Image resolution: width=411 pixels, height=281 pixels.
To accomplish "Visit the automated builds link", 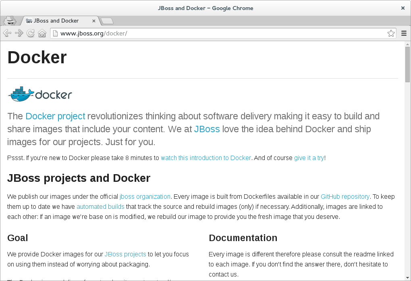I will (x=100, y=206).
